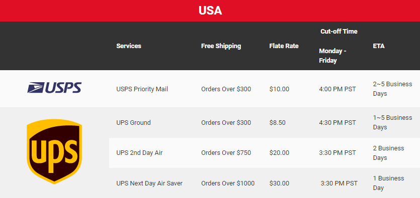Click the Free Shipping column header
Viewport: 420px width, 198px height.
coord(221,46)
